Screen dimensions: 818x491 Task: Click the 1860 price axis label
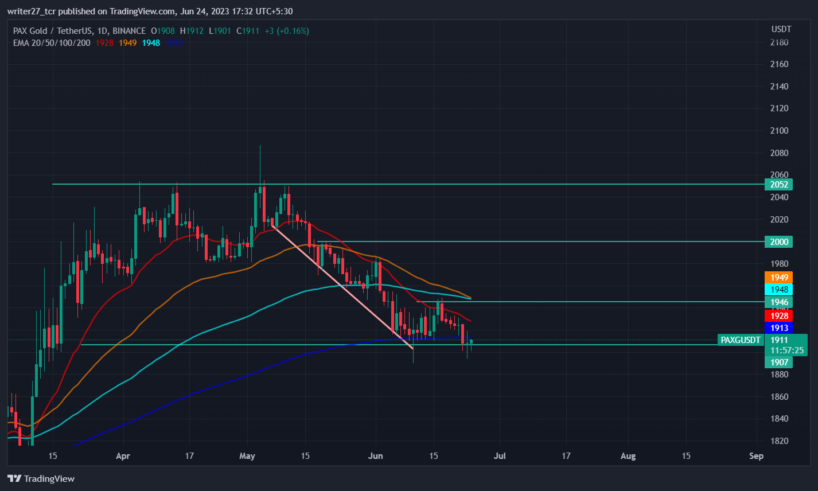[779, 396]
